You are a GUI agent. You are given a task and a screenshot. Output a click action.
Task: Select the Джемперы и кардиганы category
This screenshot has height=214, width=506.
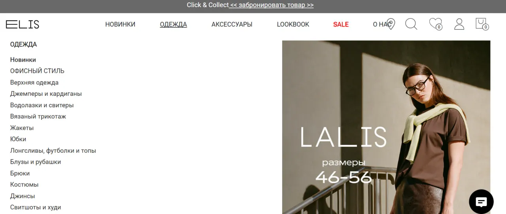[x=46, y=94]
